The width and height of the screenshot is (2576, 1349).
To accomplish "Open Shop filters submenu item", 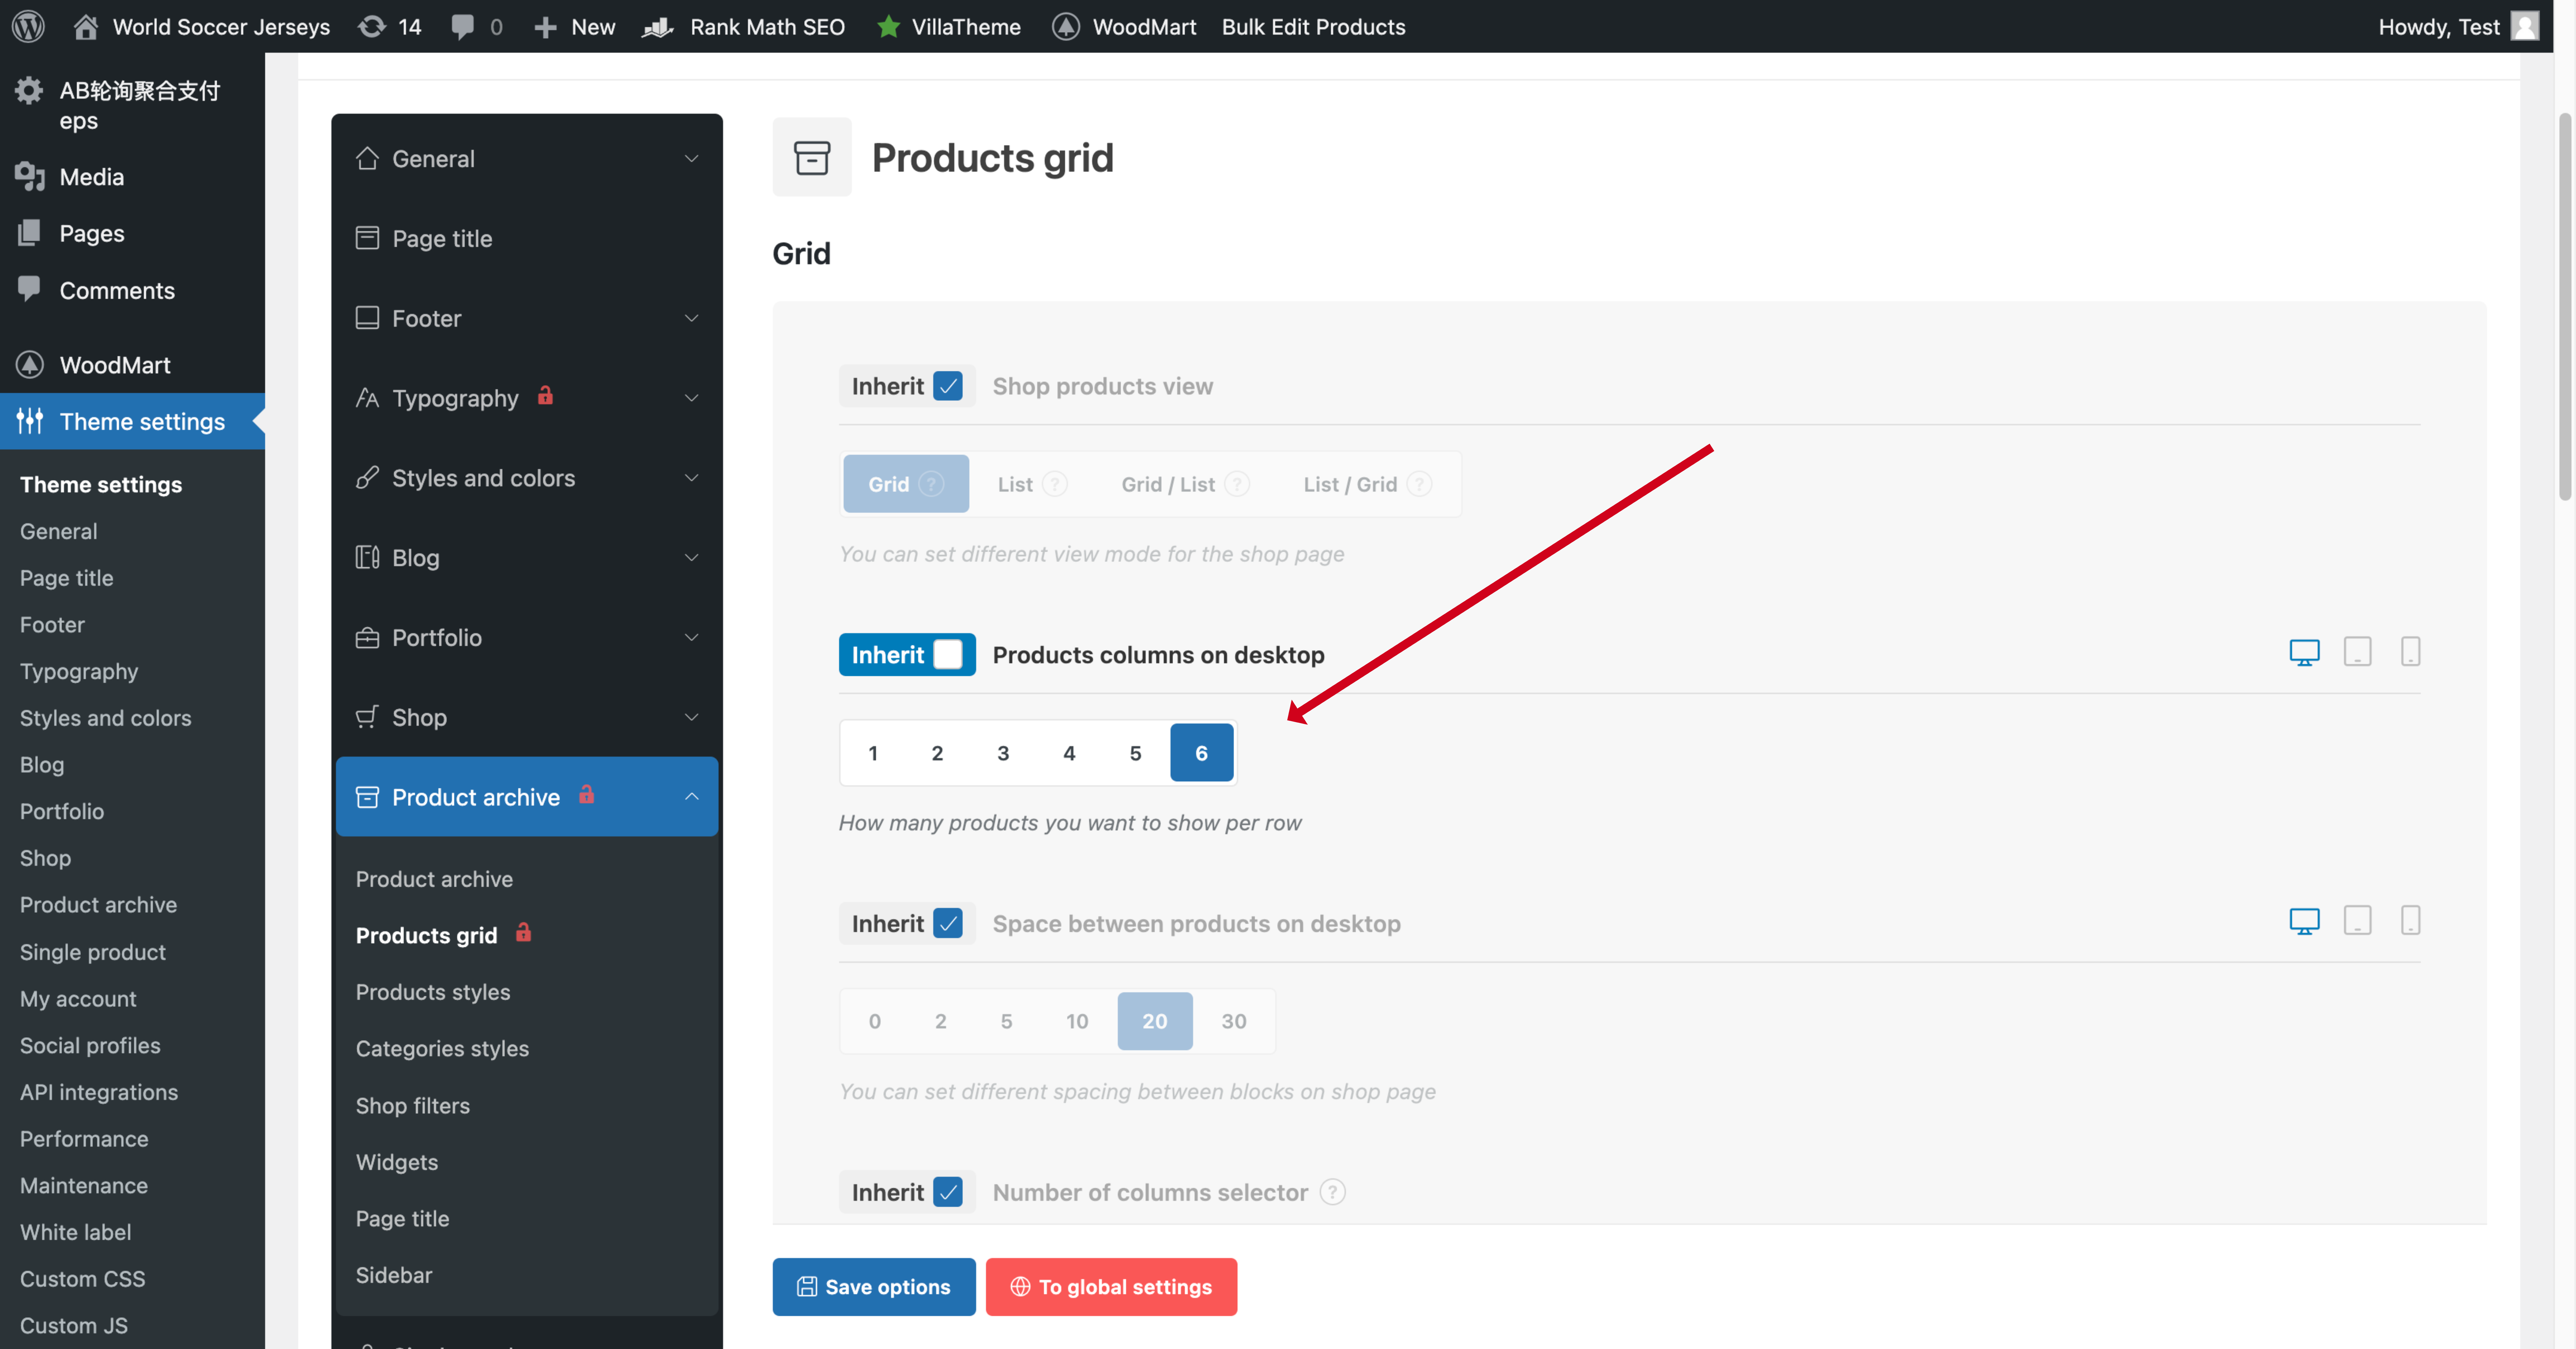I will tap(413, 1105).
